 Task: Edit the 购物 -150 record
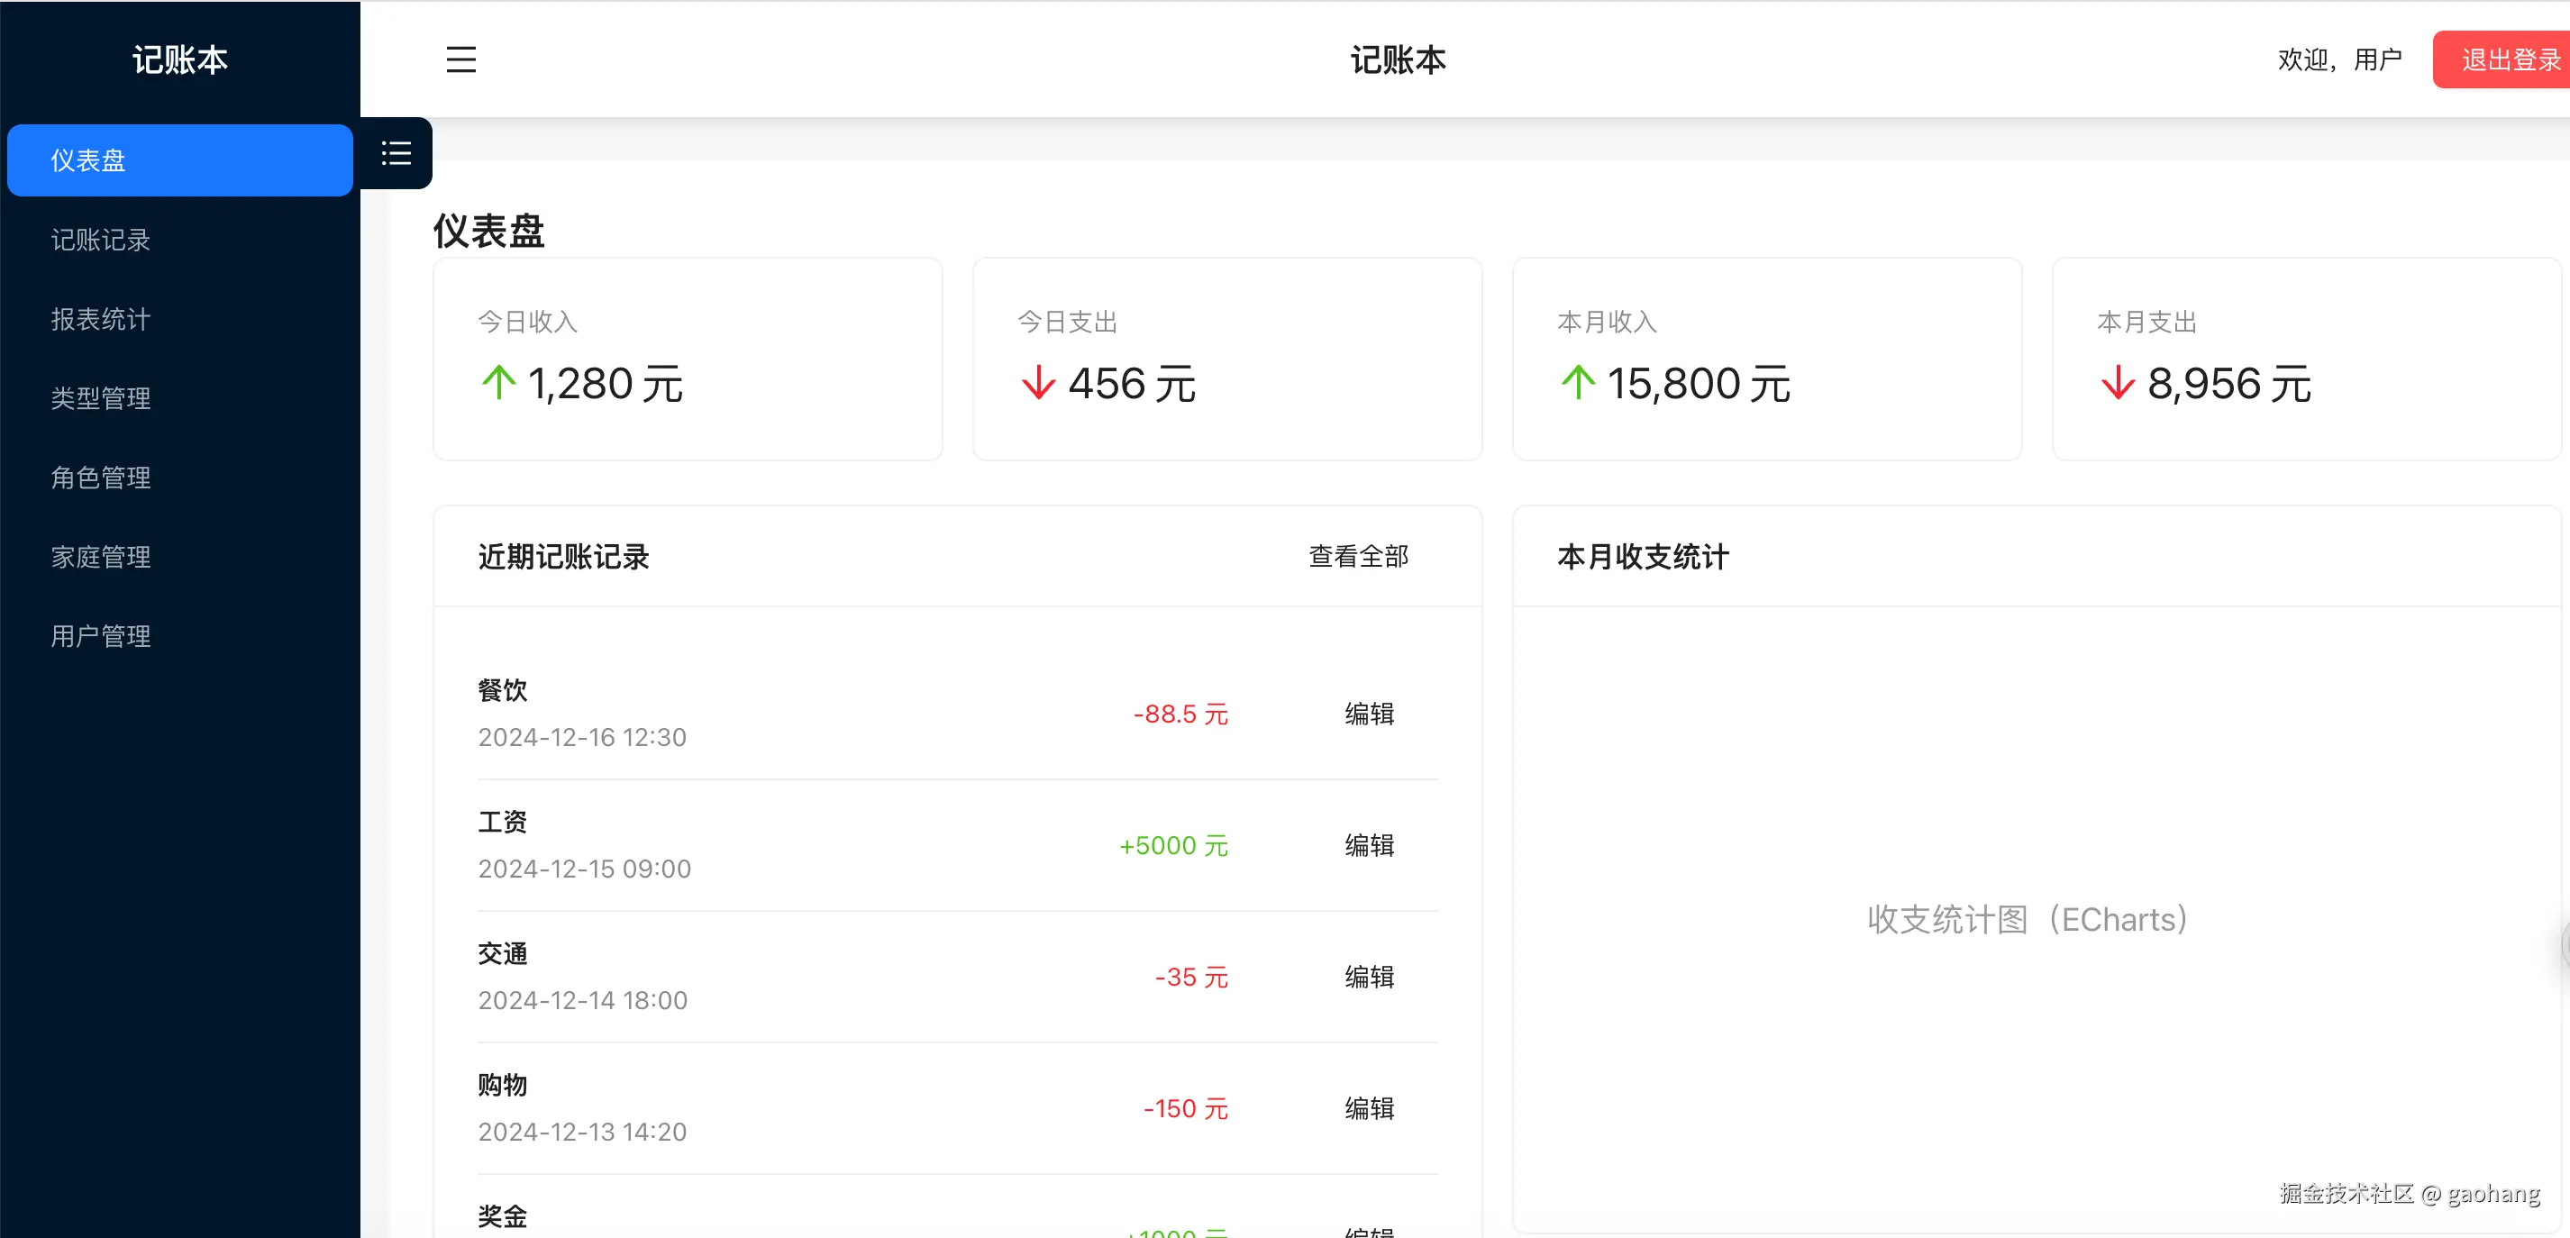(x=1369, y=1109)
